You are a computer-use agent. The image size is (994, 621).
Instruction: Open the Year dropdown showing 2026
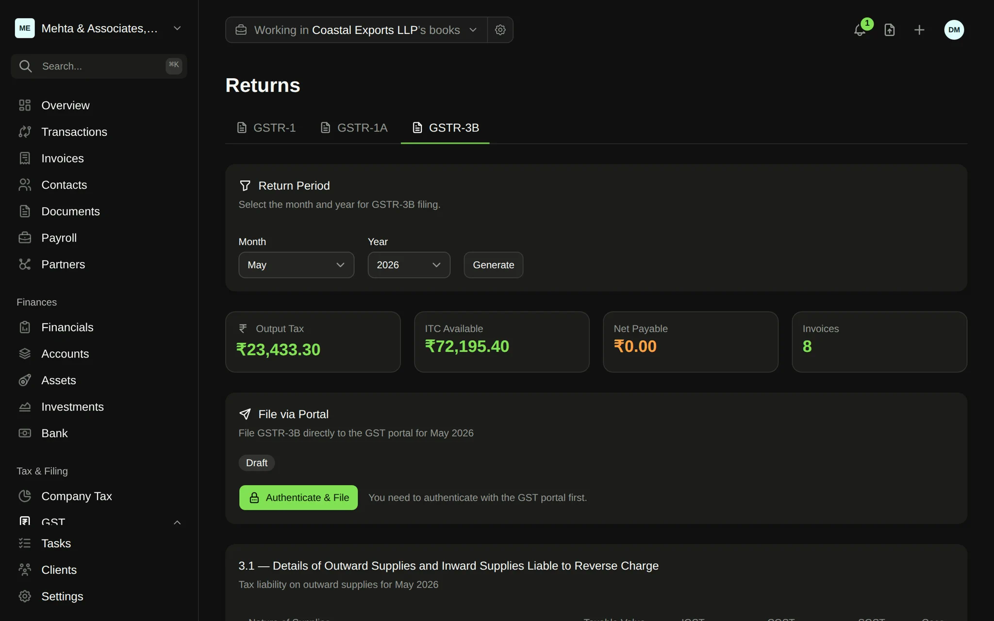coord(409,265)
